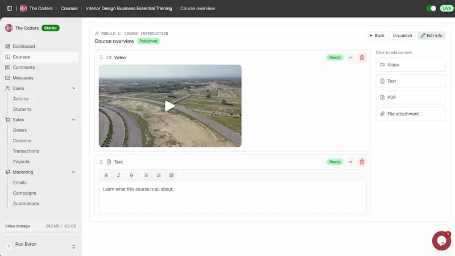455x256 pixels.
Task: Grab the Video block drag handle
Action: (x=101, y=57)
